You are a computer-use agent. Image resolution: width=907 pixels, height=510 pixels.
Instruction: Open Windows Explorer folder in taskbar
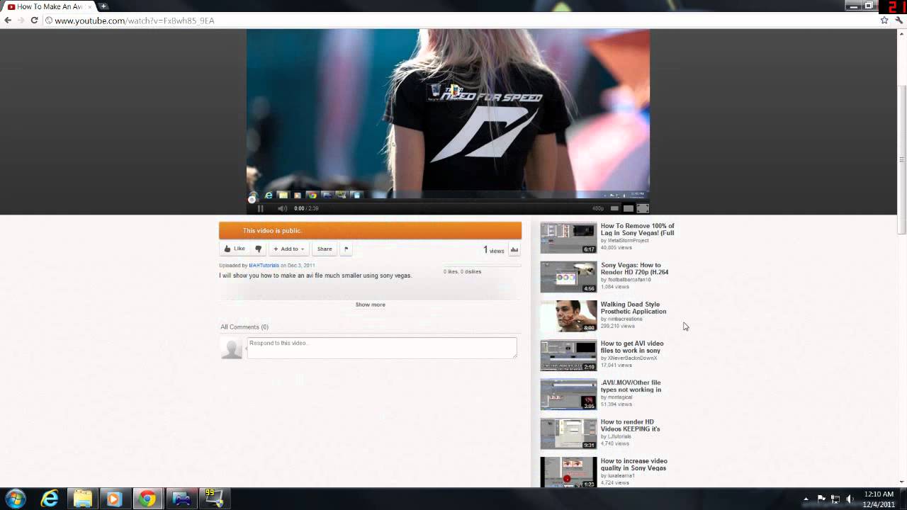(82, 499)
